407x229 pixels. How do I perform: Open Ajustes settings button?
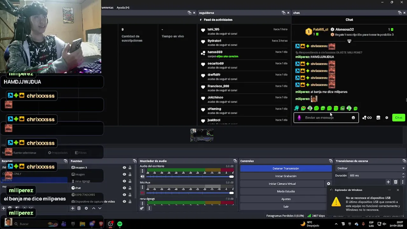tap(286, 199)
